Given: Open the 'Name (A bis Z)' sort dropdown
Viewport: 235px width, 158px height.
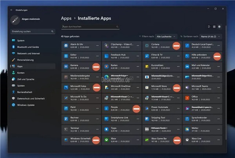Looking at the screenshot, I should (209, 36).
